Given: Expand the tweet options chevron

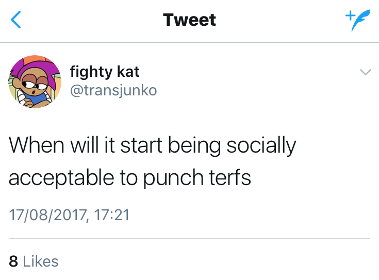Looking at the screenshot, I should (365, 73).
